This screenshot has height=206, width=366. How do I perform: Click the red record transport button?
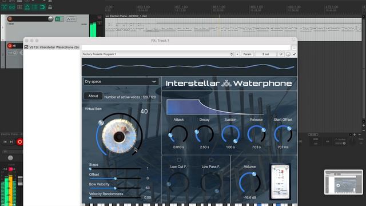pyautogui.click(x=20, y=142)
